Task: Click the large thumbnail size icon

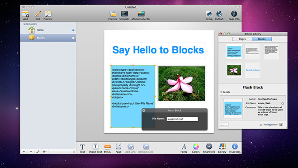Action: coord(281,125)
